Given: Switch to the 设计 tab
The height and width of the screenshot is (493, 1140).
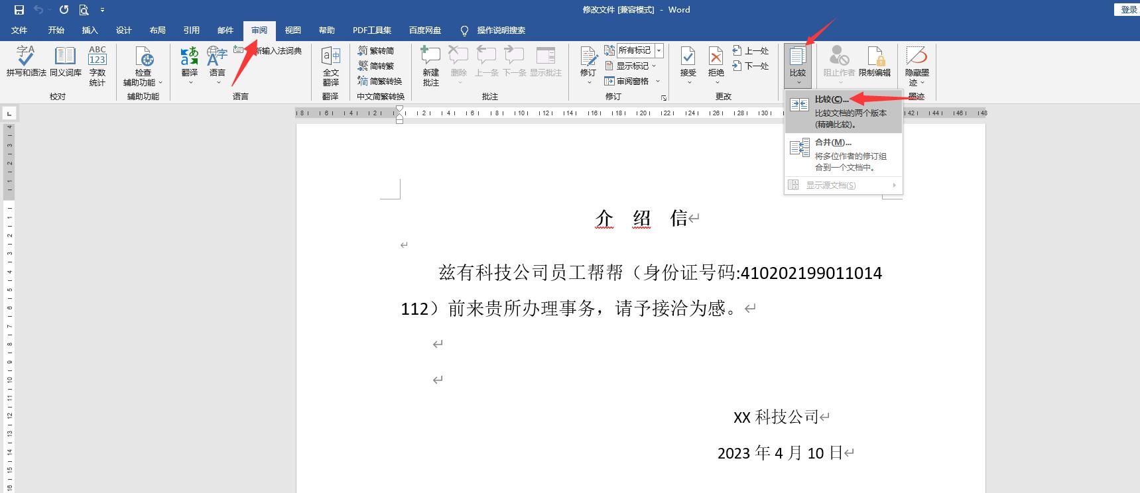Looking at the screenshot, I should click(x=124, y=30).
